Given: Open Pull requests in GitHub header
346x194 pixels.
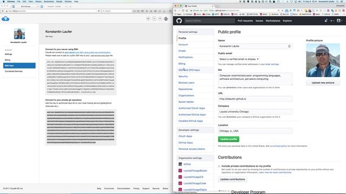Looking at the screenshot, I should (245, 20).
